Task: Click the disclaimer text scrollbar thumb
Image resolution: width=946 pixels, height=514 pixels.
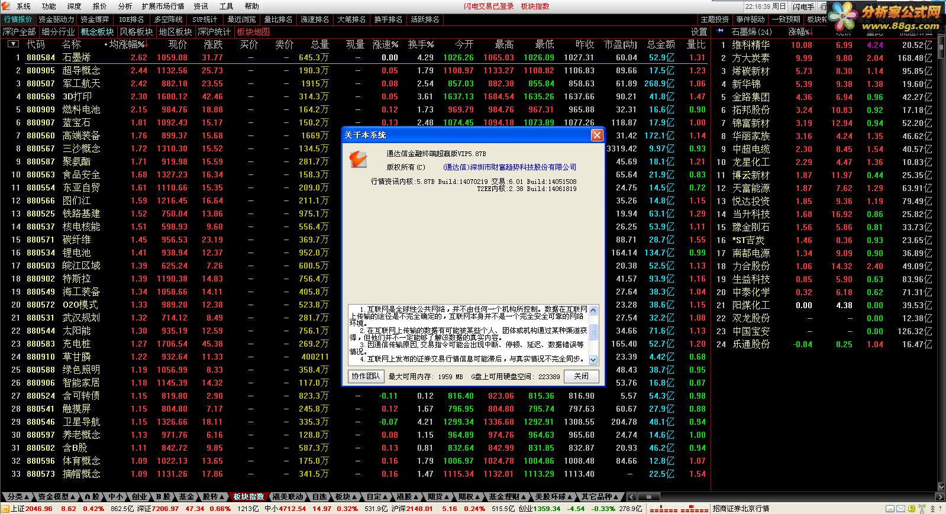Action: (x=593, y=331)
